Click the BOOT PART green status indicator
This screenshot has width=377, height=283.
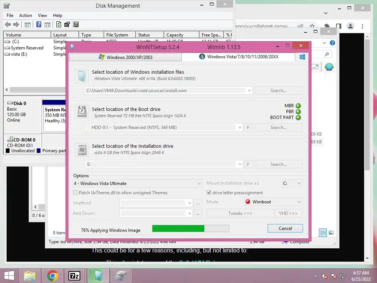click(x=298, y=118)
